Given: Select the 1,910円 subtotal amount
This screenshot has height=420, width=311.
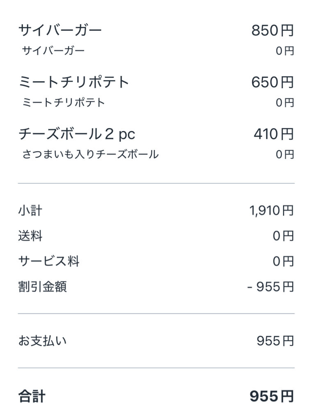Looking at the screenshot, I should pyautogui.click(x=271, y=211).
